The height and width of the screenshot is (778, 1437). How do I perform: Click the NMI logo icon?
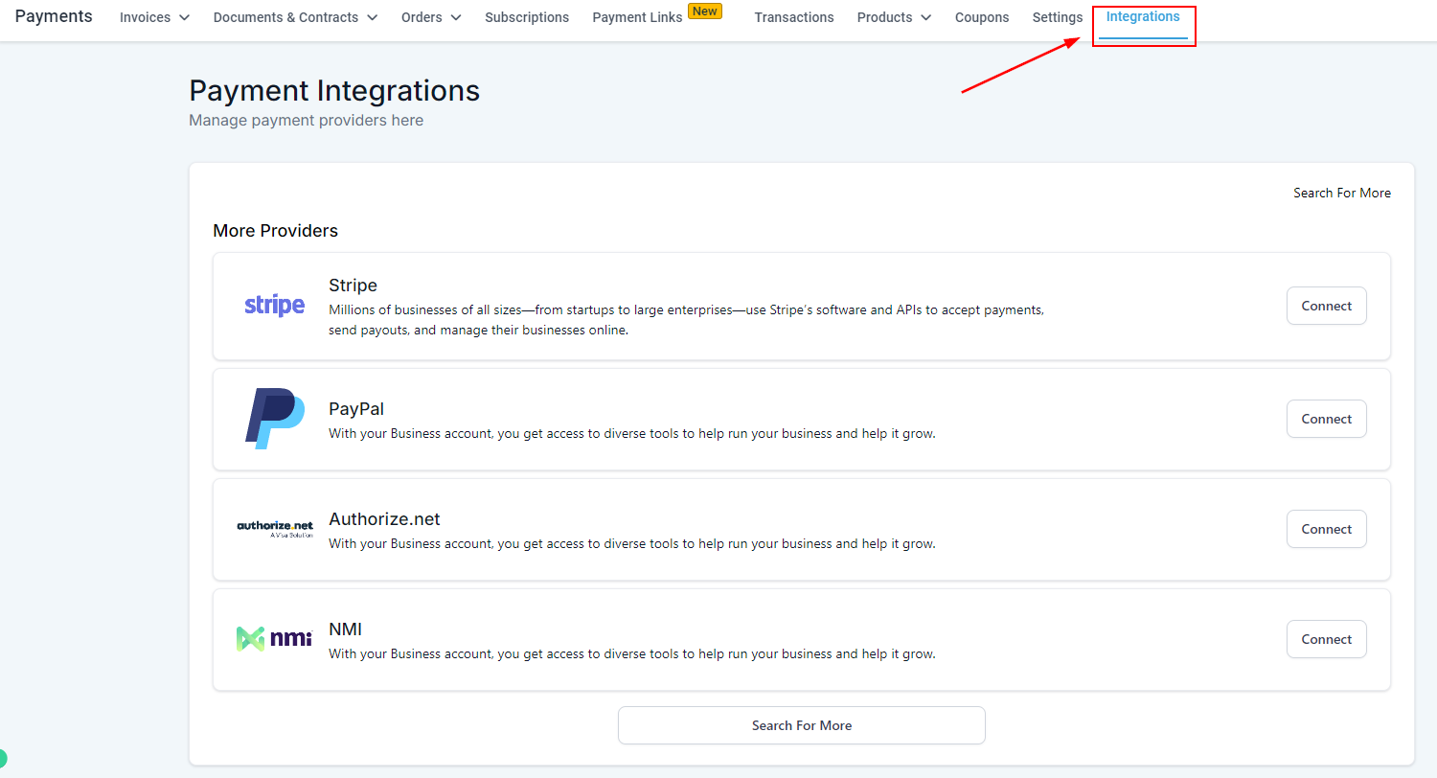(274, 638)
